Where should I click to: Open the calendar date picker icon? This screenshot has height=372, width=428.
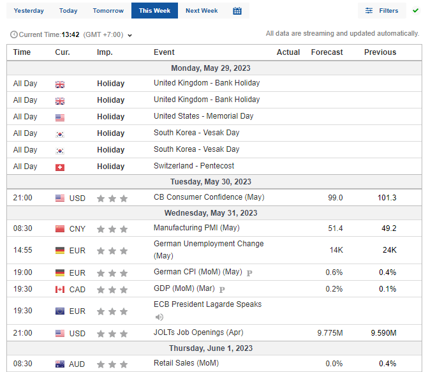237,11
